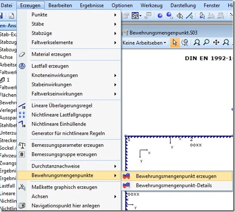Screen dimensions: 235x212
Task: Open the Ergebnisse menu
Action: tap(92, 6)
